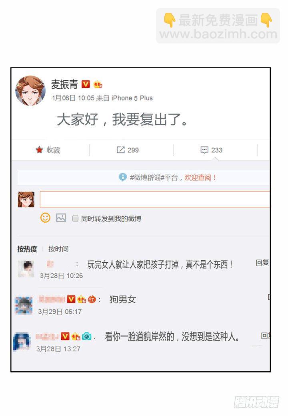Check the 同时转发到我的微博 checkbox

[75, 218]
